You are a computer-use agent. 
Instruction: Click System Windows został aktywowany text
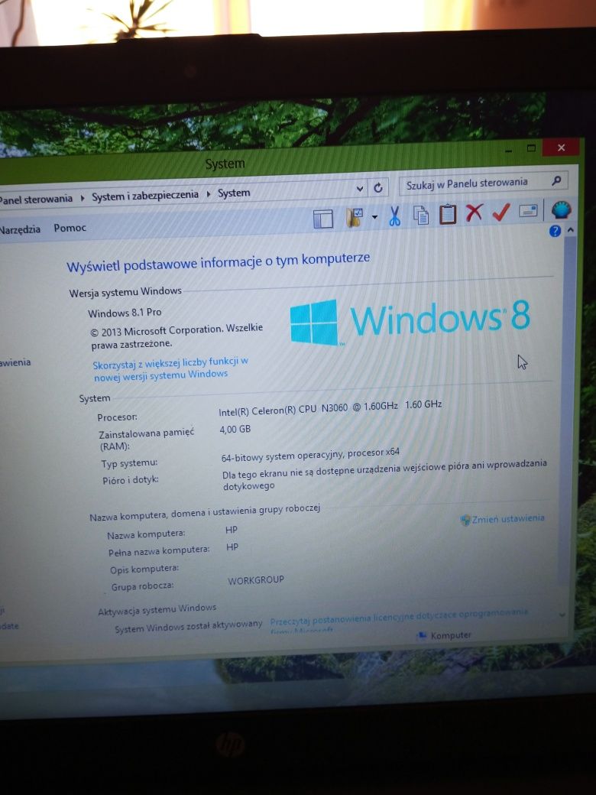189,626
